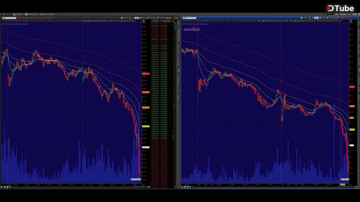Click the Price/Size column header in time and sales
The width and height of the screenshot is (360, 202).
tap(166, 21)
